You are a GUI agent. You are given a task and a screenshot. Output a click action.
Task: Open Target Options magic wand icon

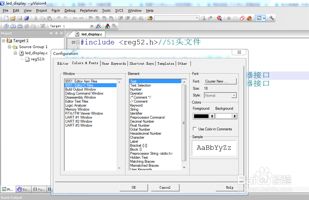tap(98, 26)
